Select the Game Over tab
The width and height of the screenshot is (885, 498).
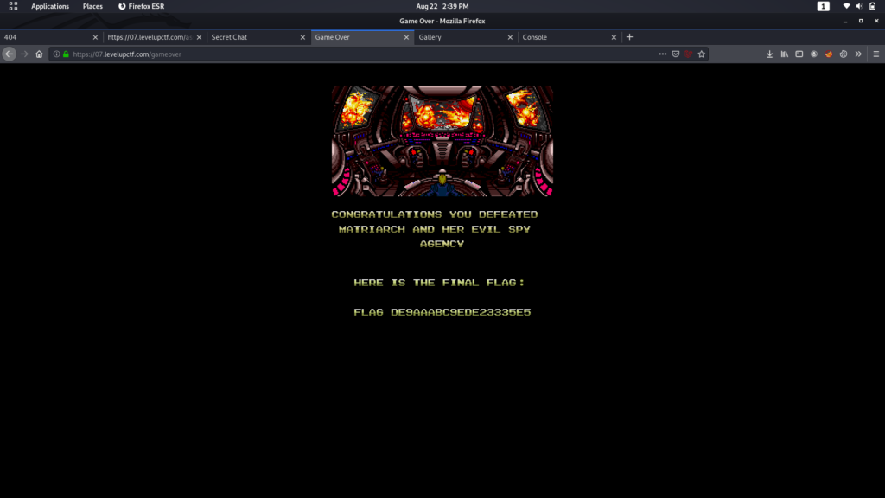pos(363,37)
